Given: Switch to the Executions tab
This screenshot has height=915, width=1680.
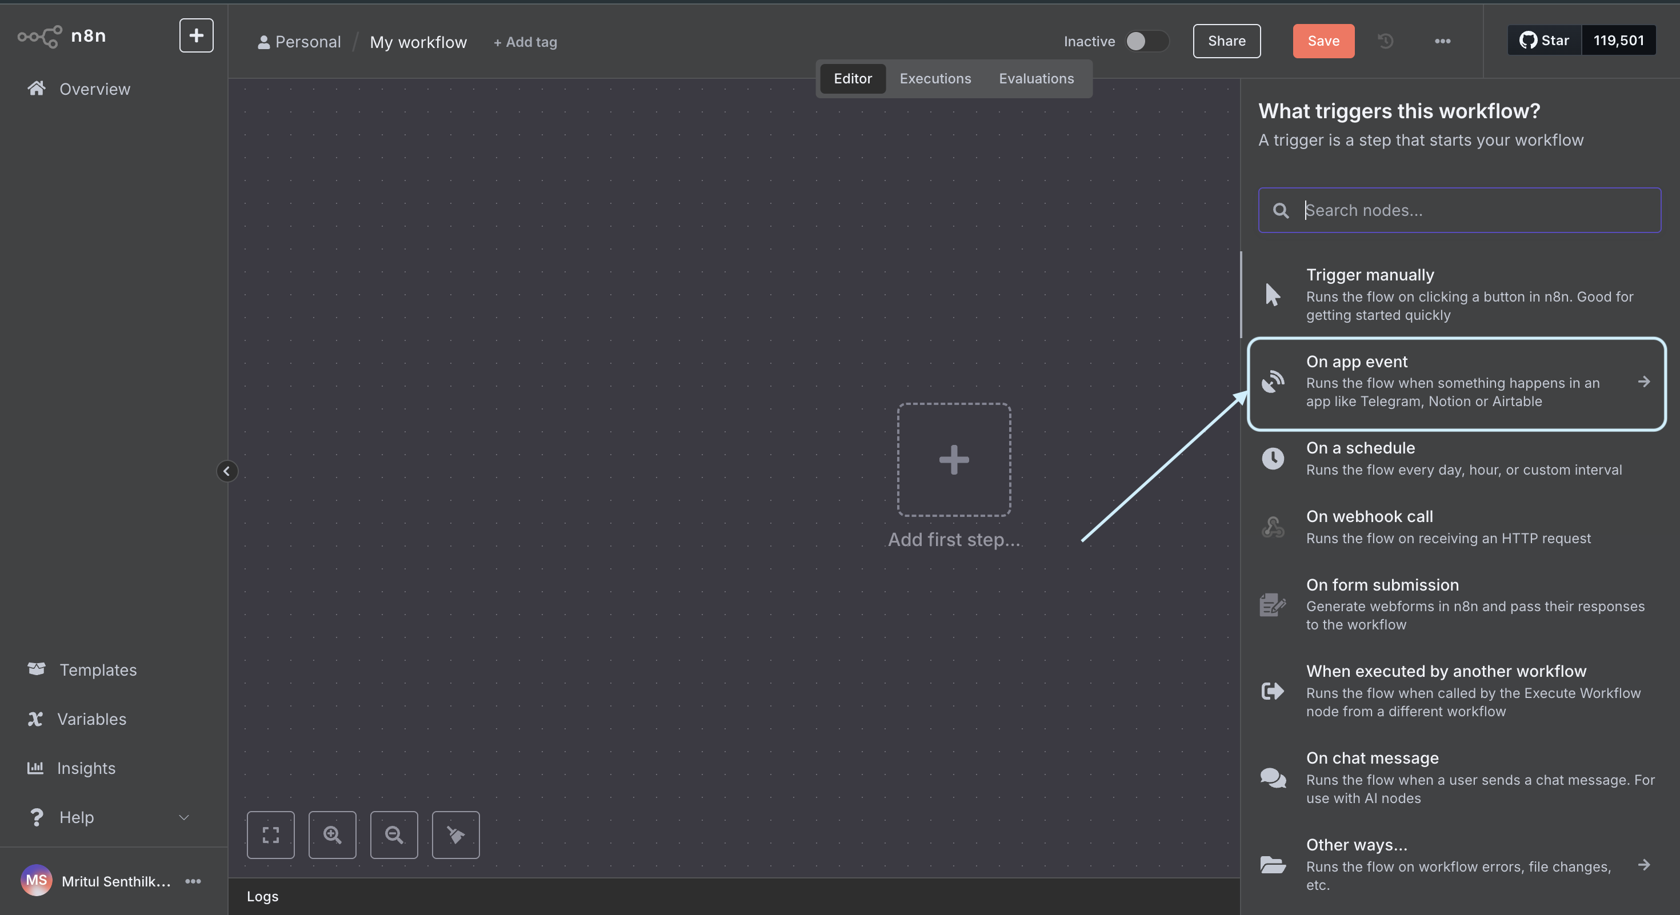Looking at the screenshot, I should pos(935,78).
